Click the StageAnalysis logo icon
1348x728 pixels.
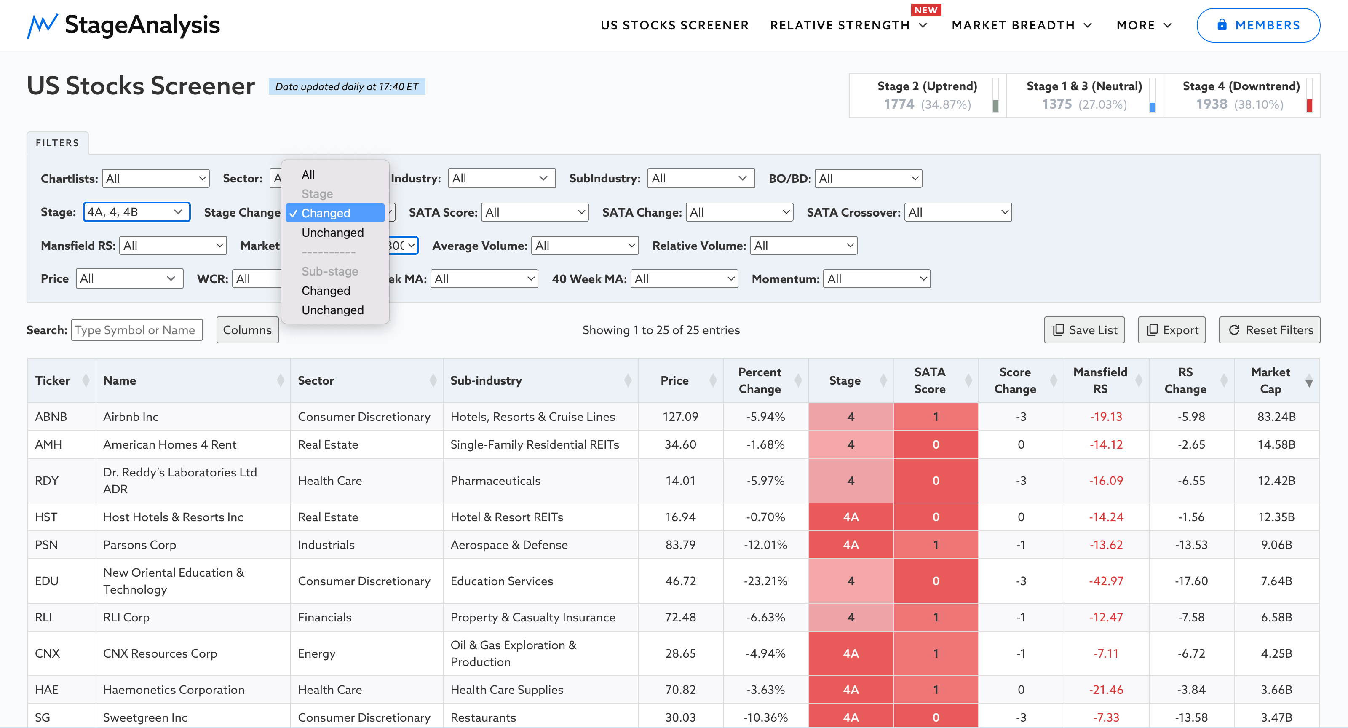42,26
